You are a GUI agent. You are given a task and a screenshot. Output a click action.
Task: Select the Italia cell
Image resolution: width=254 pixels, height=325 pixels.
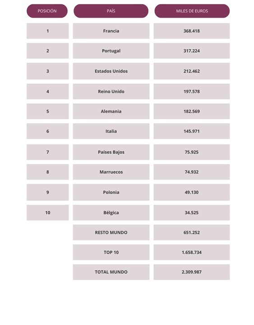111,131
